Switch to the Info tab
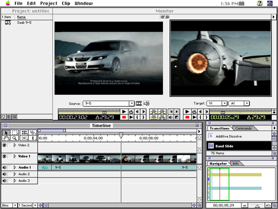 click(235, 163)
